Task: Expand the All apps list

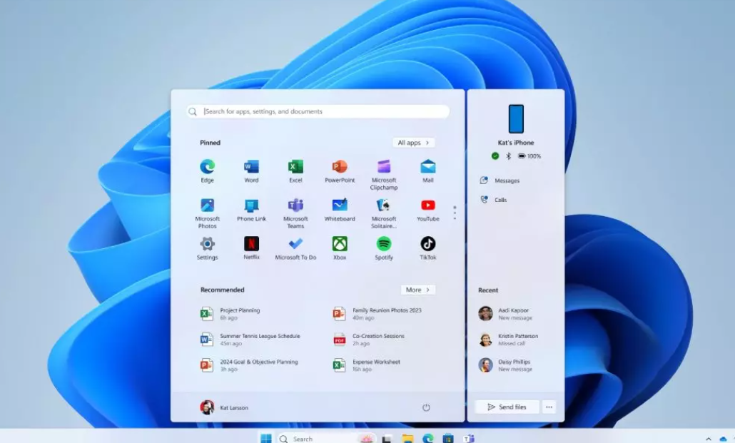Action: tap(413, 143)
